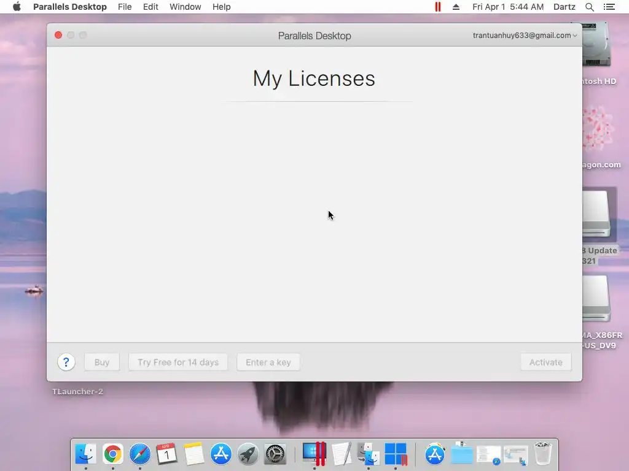The width and height of the screenshot is (629, 471).
Task: Open the Help menu
Action: click(x=221, y=7)
